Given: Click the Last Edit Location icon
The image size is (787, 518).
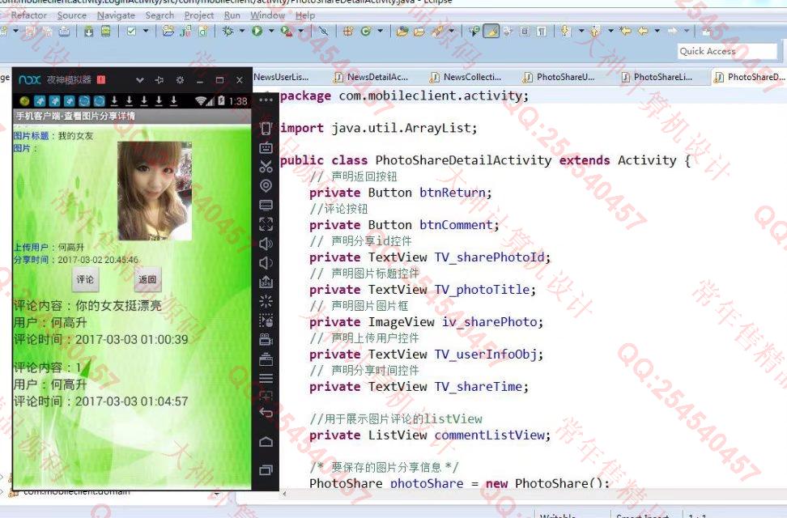Looking at the screenshot, I should pos(625,32).
